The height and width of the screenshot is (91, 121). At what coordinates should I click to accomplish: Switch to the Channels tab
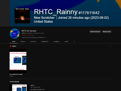click(x=56, y=41)
